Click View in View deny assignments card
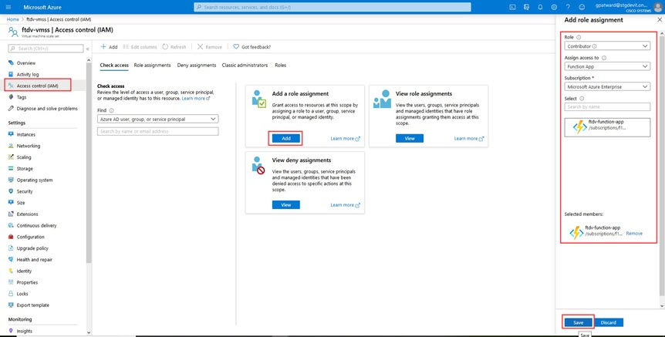The height and width of the screenshot is (337, 665). (286, 204)
